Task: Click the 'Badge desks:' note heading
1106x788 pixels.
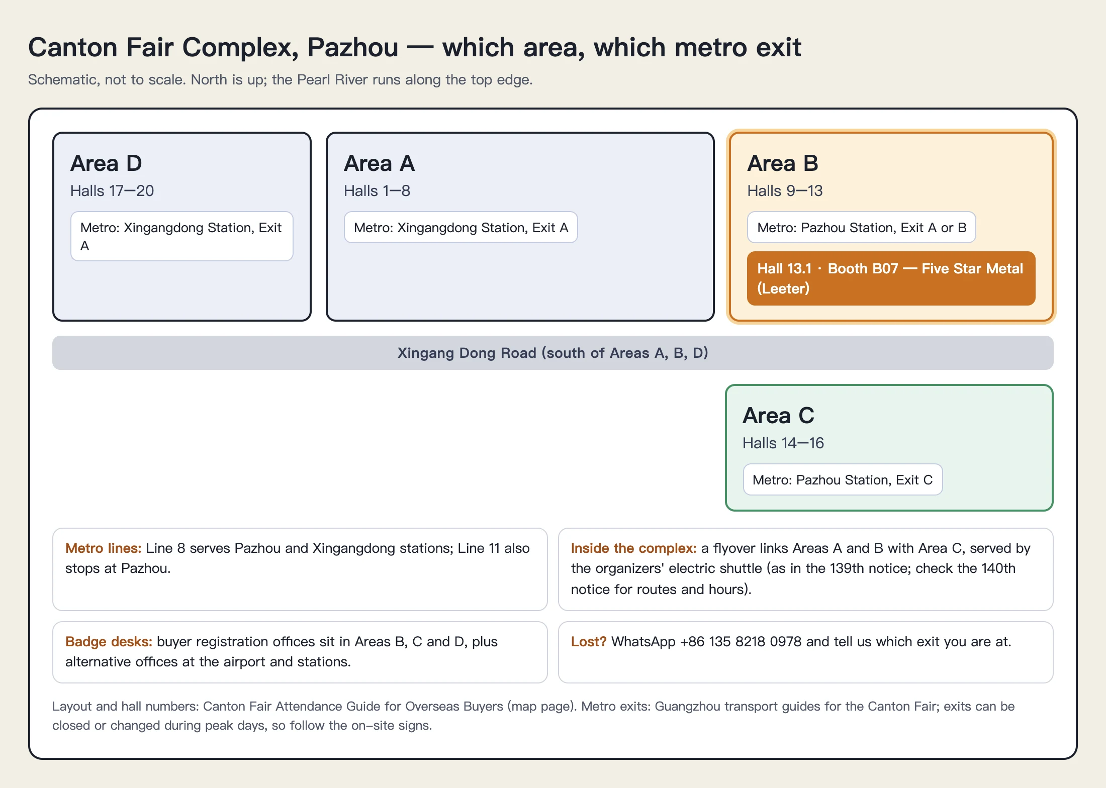Action: pyautogui.click(x=109, y=642)
